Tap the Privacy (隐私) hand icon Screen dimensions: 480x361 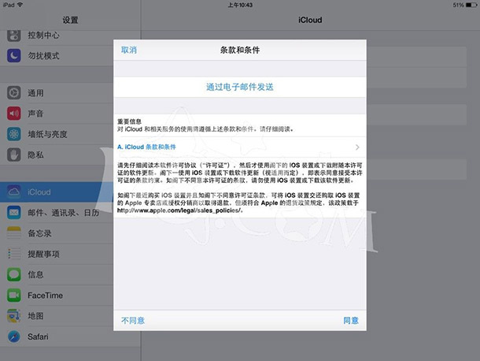pyautogui.click(x=14, y=155)
